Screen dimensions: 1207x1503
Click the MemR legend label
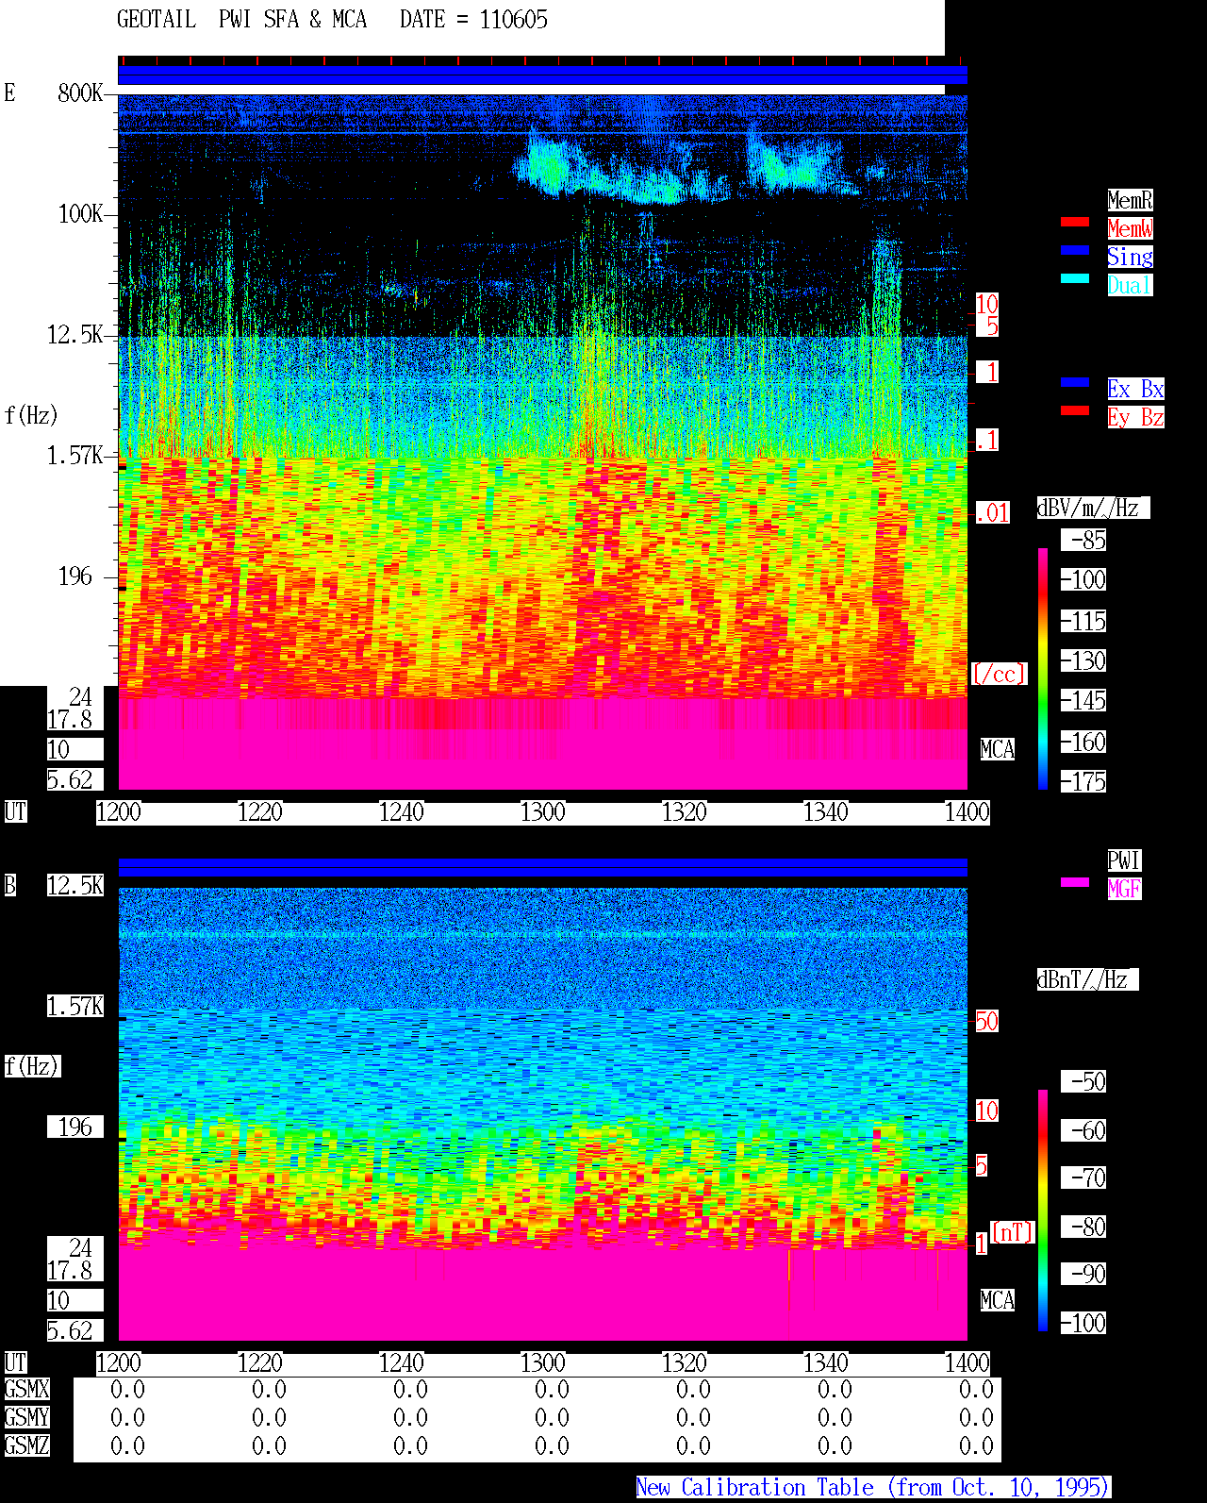pyautogui.click(x=1130, y=200)
